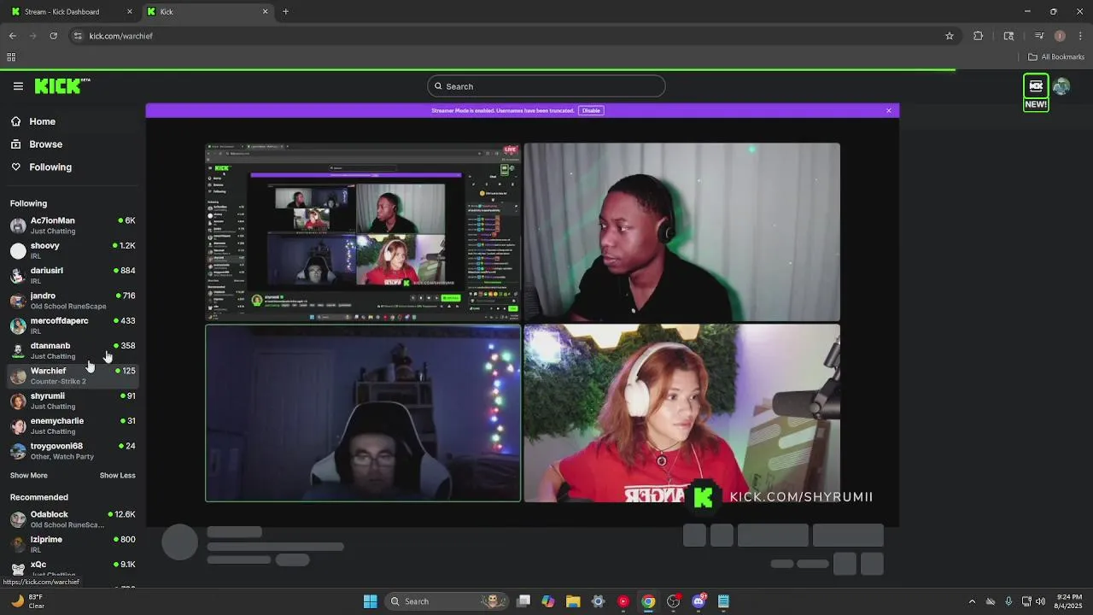The width and height of the screenshot is (1093, 615).
Task: Open the KICK NEW! feature icon
Action: click(1036, 93)
